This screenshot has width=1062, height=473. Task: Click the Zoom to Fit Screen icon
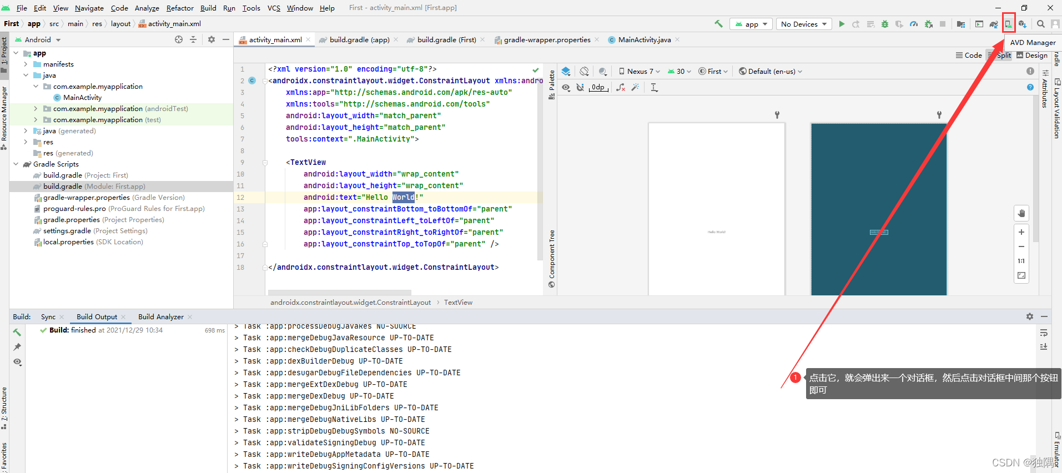1021,275
